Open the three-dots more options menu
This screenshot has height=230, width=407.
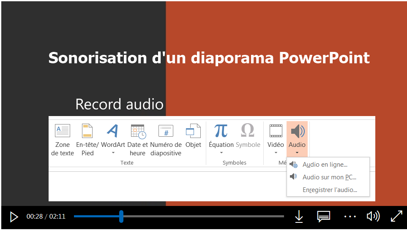350,216
